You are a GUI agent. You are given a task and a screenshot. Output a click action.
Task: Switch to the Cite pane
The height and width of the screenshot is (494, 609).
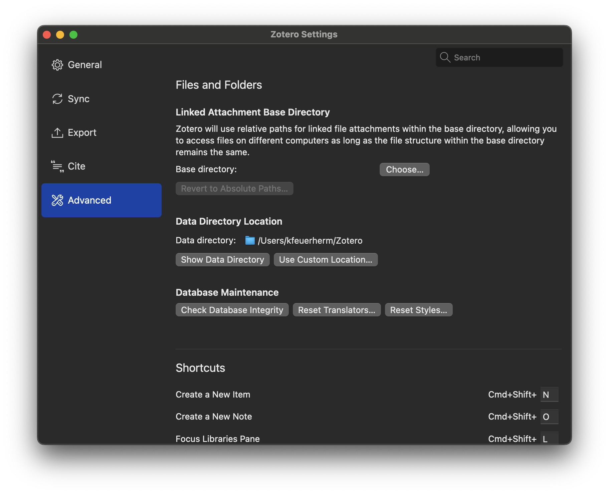coord(101,166)
